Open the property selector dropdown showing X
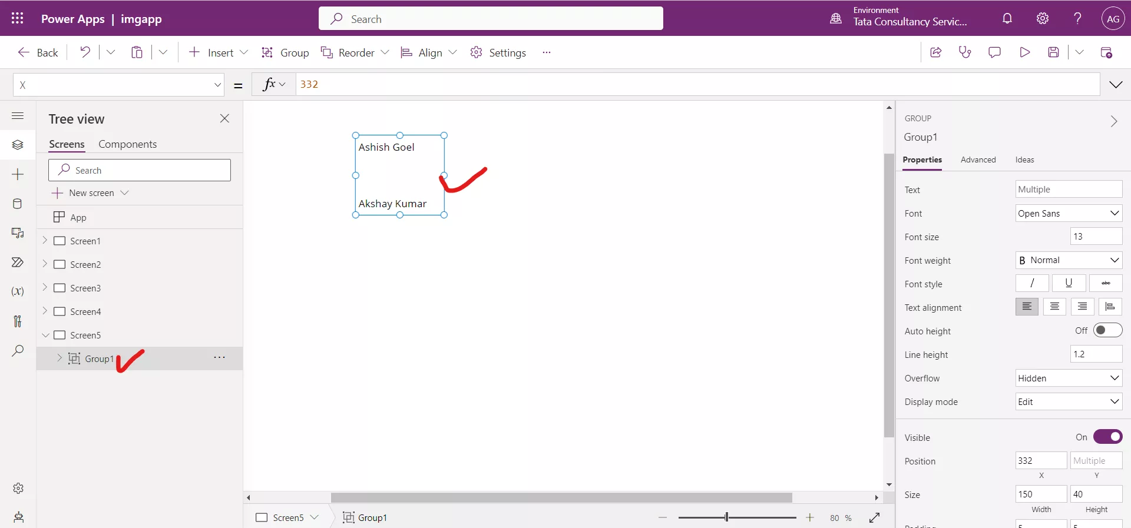 119,85
